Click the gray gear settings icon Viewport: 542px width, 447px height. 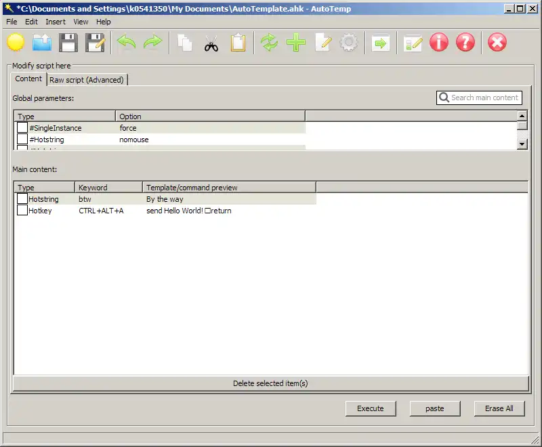coord(349,43)
